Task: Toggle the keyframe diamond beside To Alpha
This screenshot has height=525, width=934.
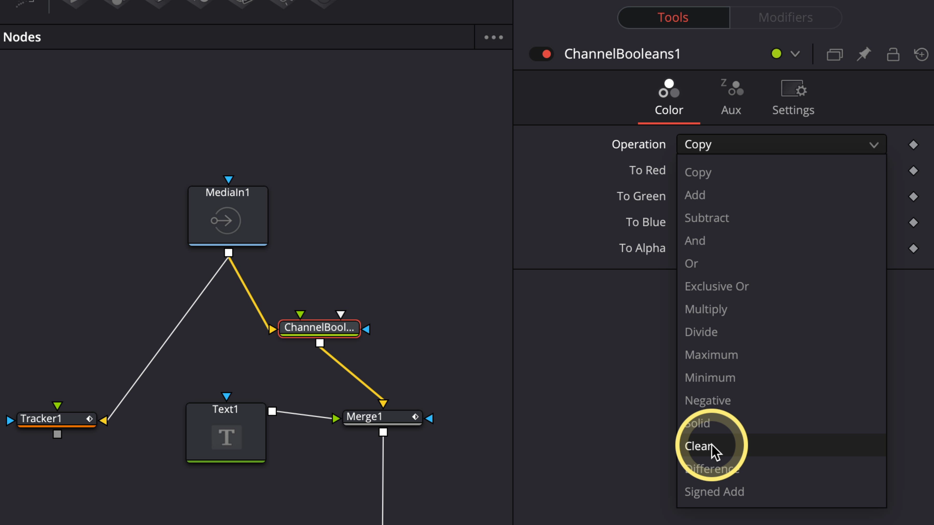Action: click(914, 248)
